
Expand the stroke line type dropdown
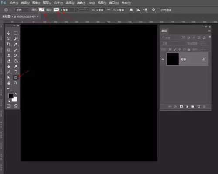pos(83,10)
